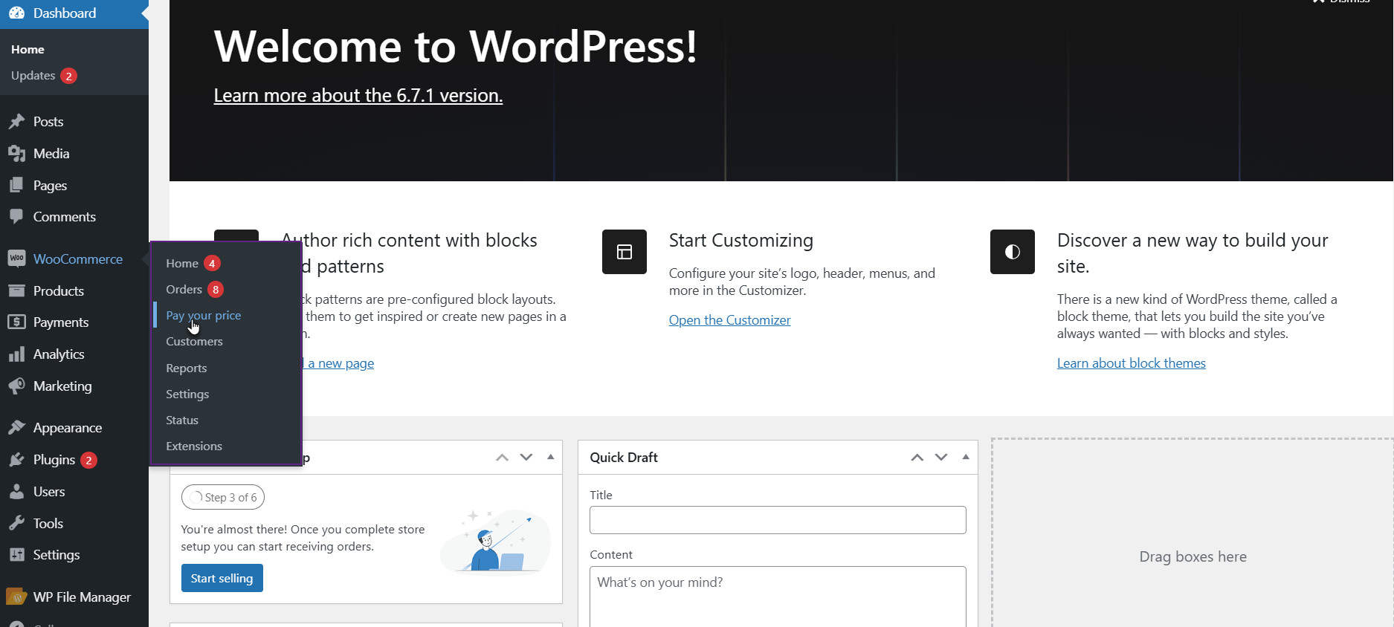Viewport: 1394px width, 627px height.
Task: Open Status in WooCommerce submenu
Action: point(182,420)
